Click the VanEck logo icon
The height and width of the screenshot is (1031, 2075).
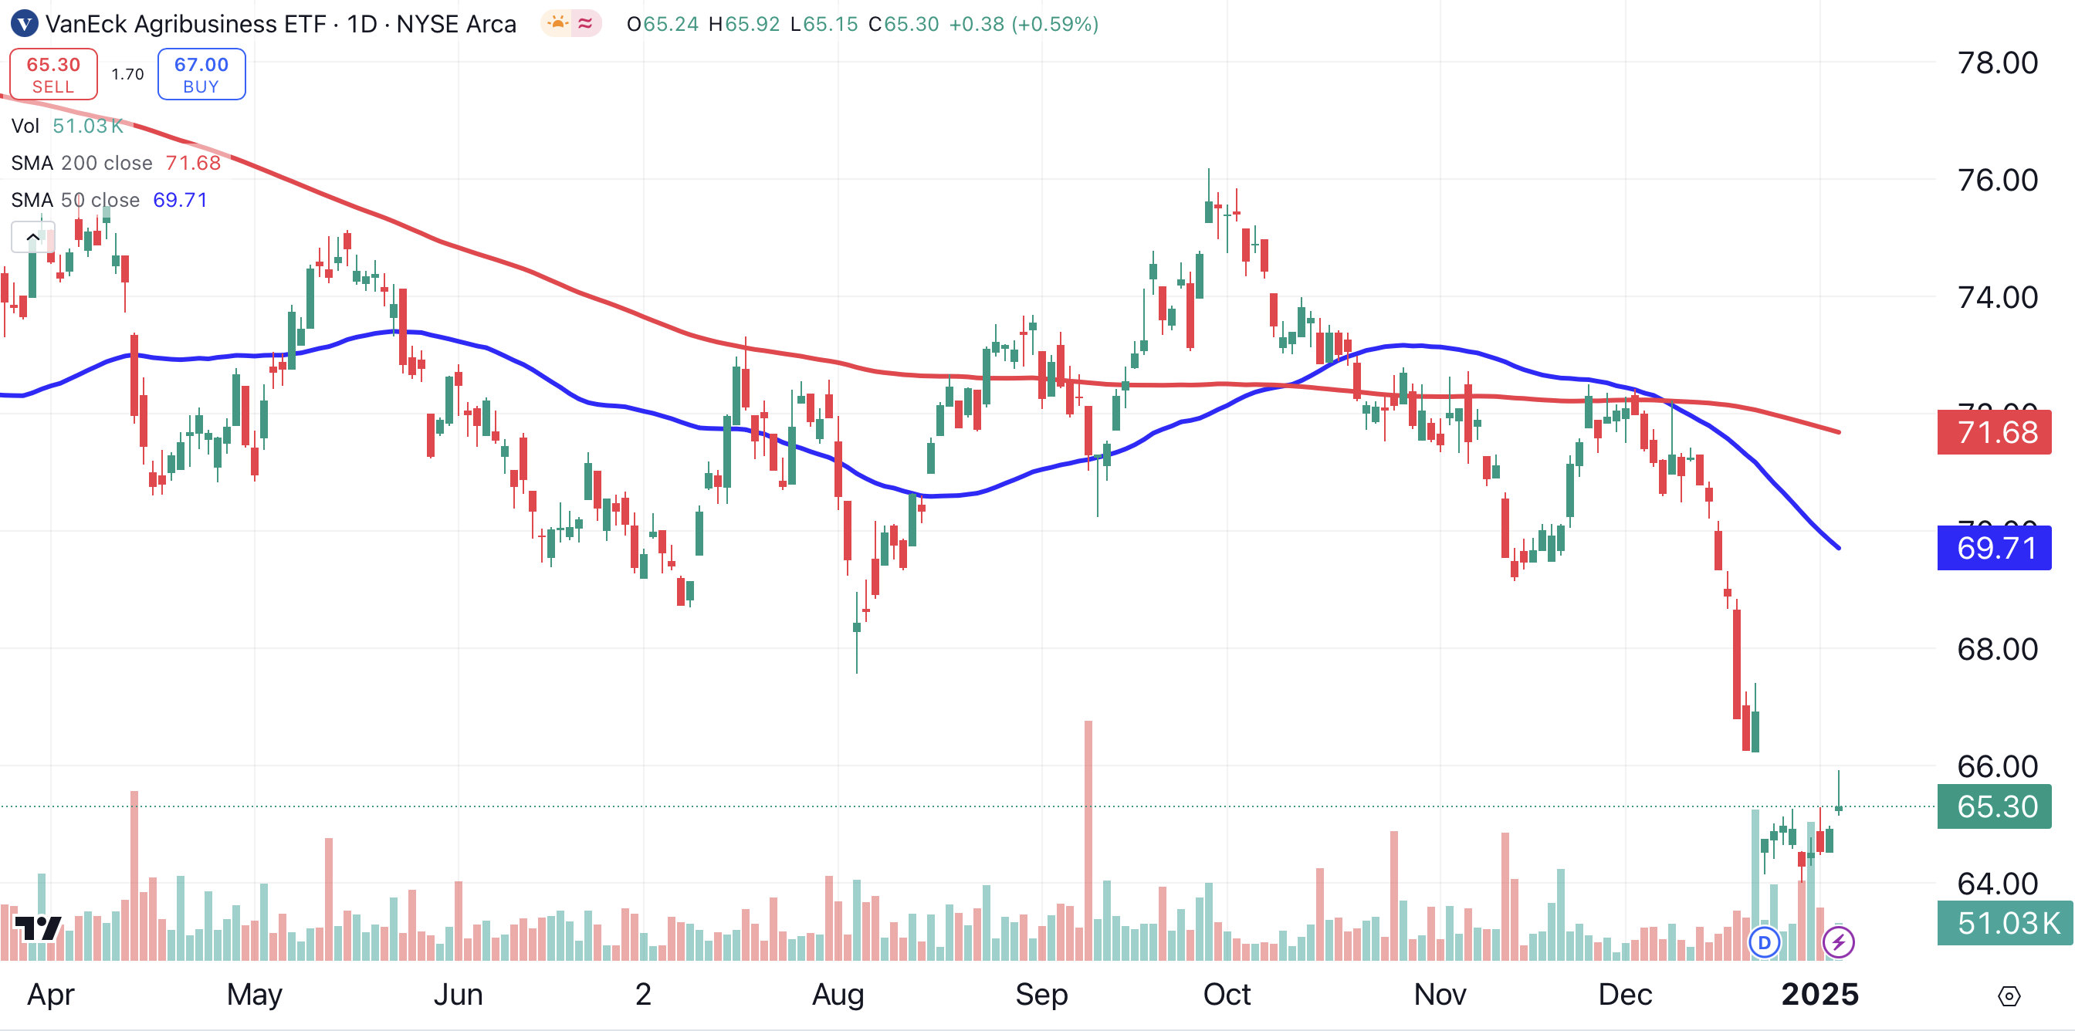coord(24,23)
